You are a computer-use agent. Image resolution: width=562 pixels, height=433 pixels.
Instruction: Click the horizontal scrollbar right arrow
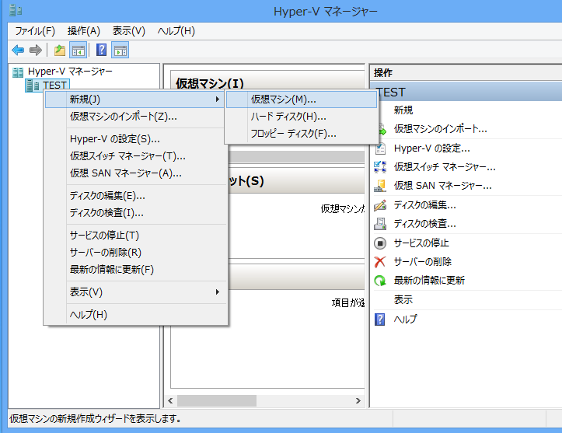(x=358, y=401)
